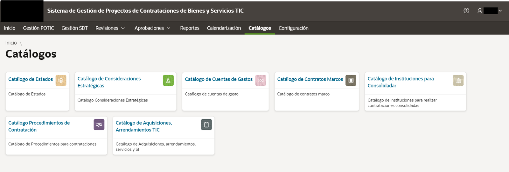Open the Gestión SDT navigation item
The width and height of the screenshot is (509, 172).
click(x=74, y=28)
